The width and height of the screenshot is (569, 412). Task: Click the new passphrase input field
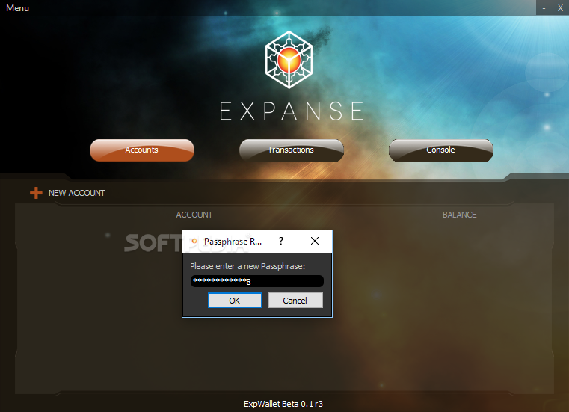[x=257, y=281]
